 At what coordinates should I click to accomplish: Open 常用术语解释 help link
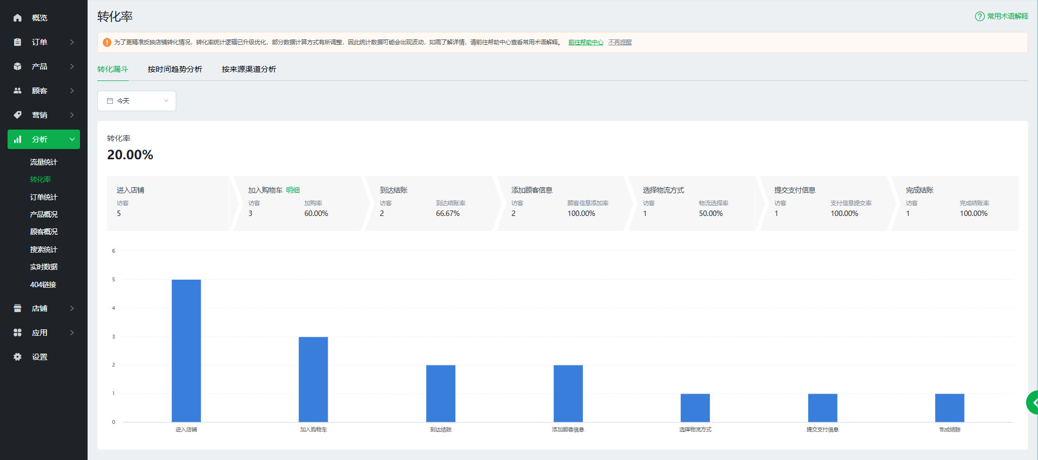pos(1008,16)
